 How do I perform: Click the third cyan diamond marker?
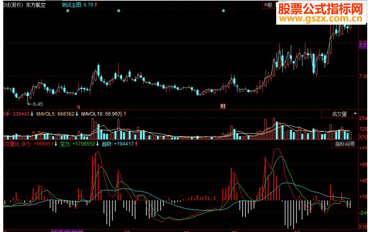point(223,11)
